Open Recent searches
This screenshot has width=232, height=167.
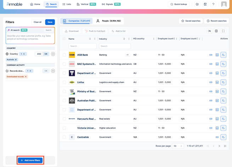coord(217,21)
